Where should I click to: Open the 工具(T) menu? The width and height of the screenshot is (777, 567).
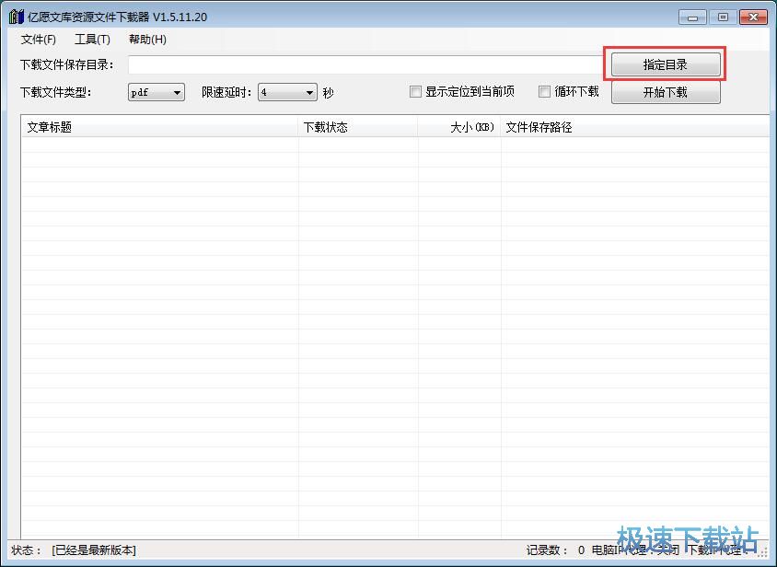(92, 40)
